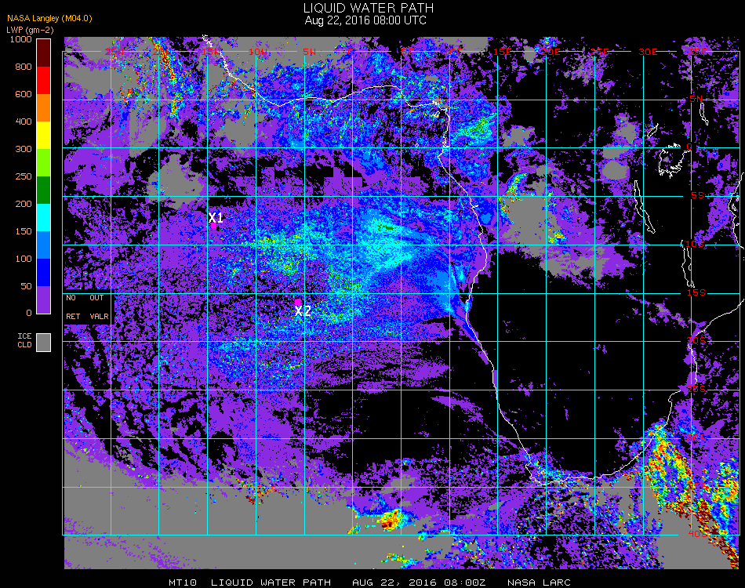The width and height of the screenshot is (745, 588).
Task: Click the 800 colorbar value
Action: point(24,67)
